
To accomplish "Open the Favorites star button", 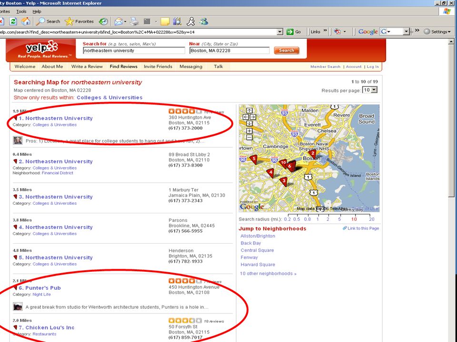I will [x=79, y=21].
